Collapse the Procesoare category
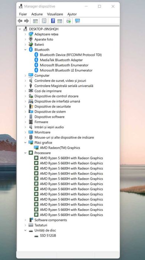Viewport: 145px width, 260px height. coord(25,153)
